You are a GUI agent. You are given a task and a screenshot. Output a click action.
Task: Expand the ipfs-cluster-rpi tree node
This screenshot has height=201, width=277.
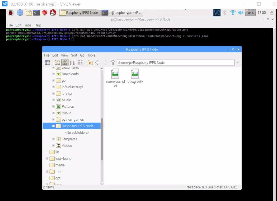tap(53, 87)
